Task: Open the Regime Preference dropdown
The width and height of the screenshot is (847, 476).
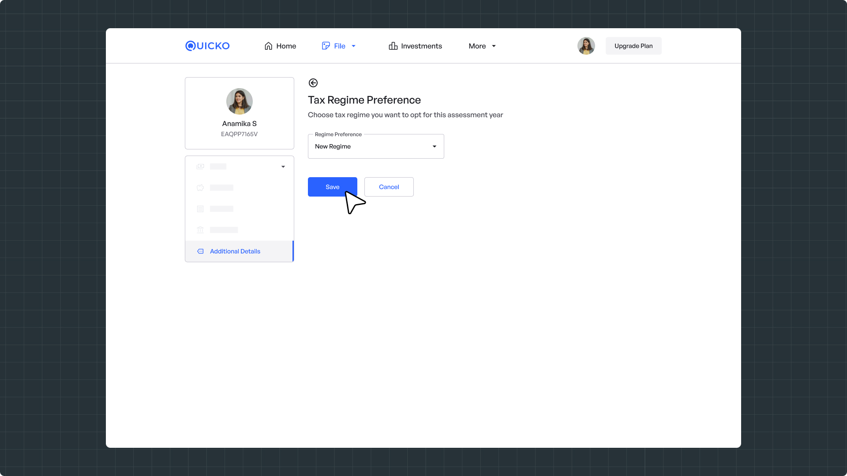Action: (376, 146)
